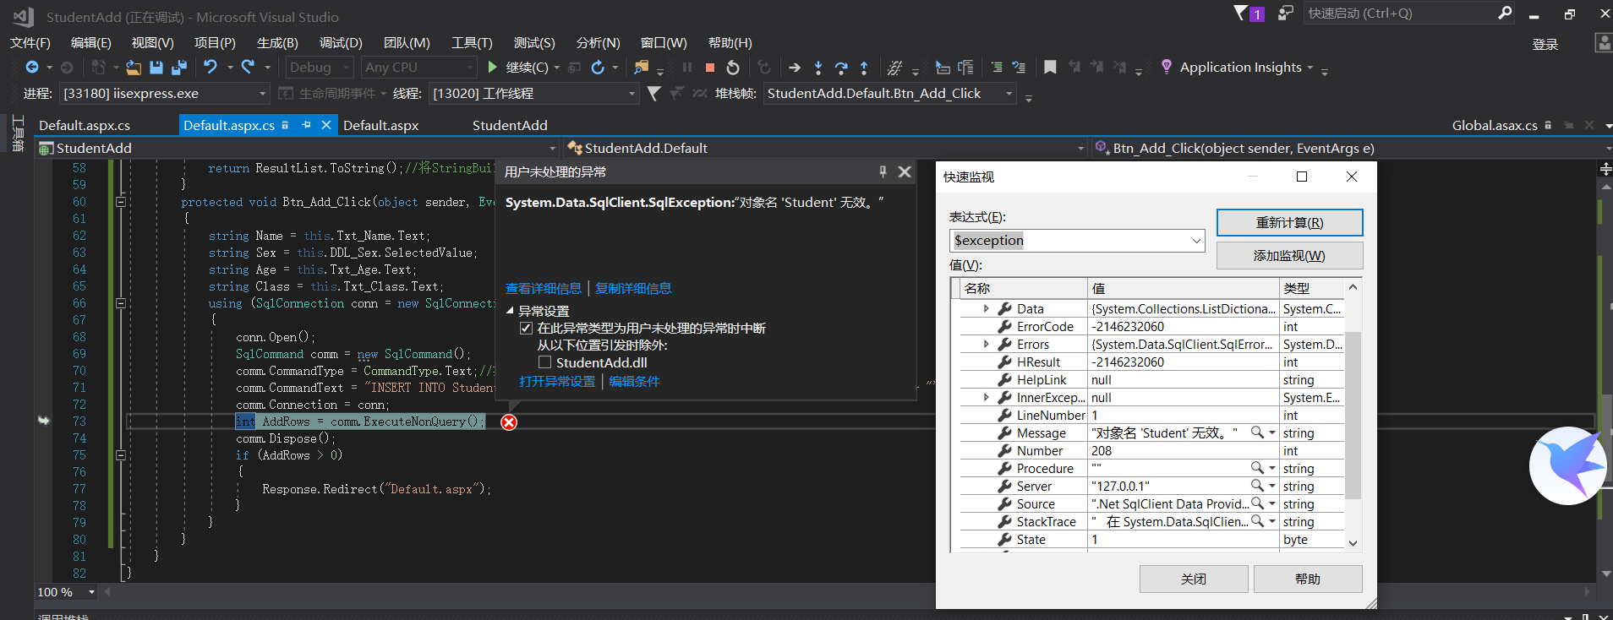Close the unhandled exception popup

pos(905,171)
